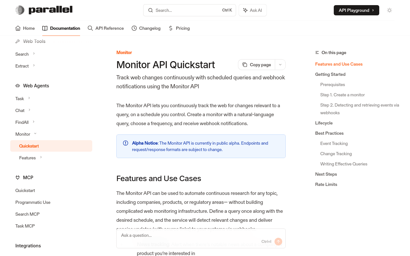Jump to Getting Started section
The image size is (410, 256).
[330, 74]
